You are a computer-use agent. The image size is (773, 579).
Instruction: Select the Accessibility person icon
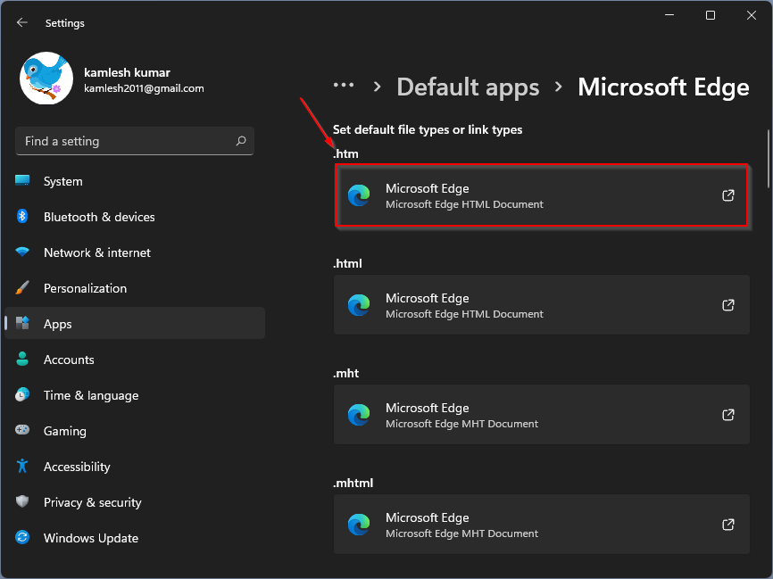click(24, 467)
